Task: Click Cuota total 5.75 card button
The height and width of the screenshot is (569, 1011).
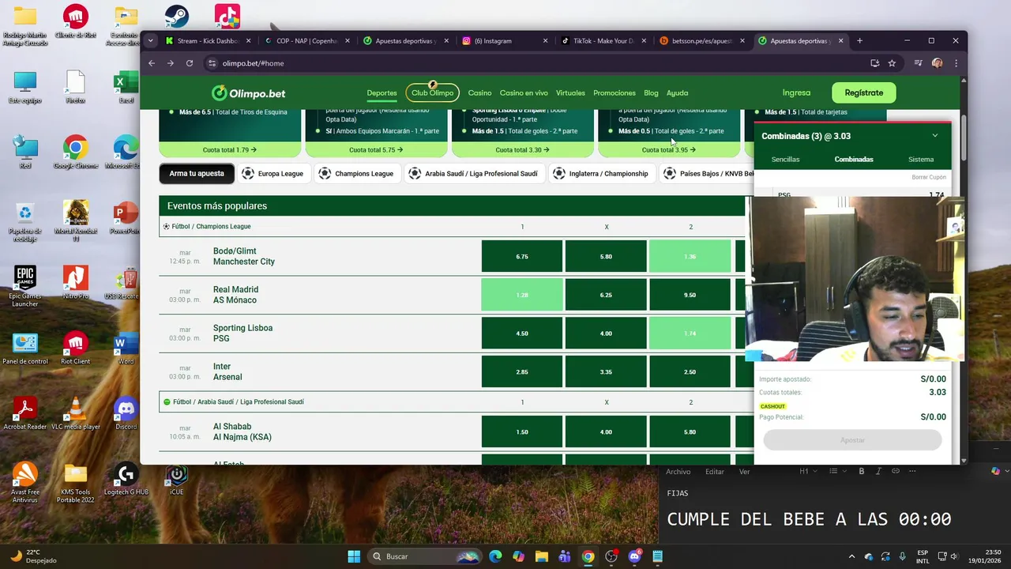Action: tap(376, 149)
